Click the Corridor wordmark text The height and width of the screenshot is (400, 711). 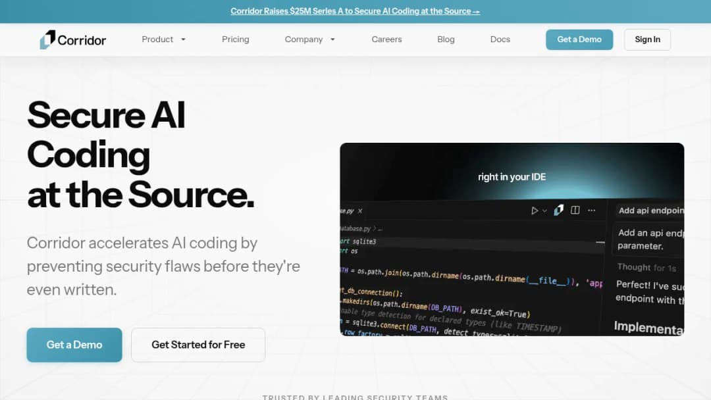(x=82, y=40)
